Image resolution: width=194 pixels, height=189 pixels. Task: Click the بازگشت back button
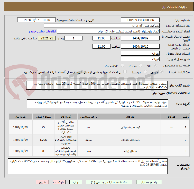59,182
